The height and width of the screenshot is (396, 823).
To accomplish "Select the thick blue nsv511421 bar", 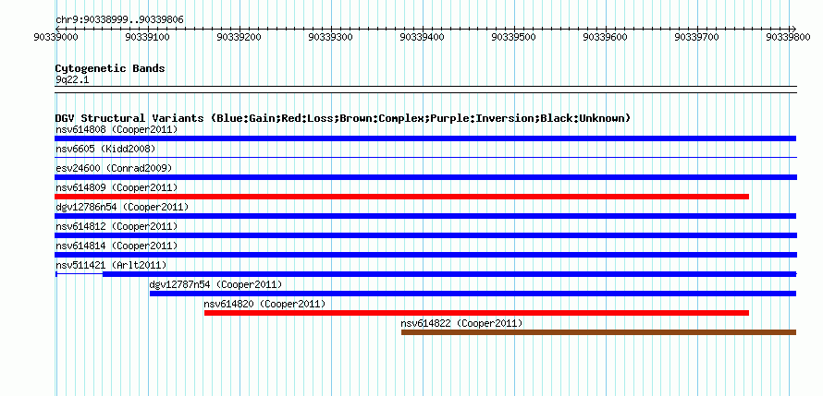I will (449, 274).
